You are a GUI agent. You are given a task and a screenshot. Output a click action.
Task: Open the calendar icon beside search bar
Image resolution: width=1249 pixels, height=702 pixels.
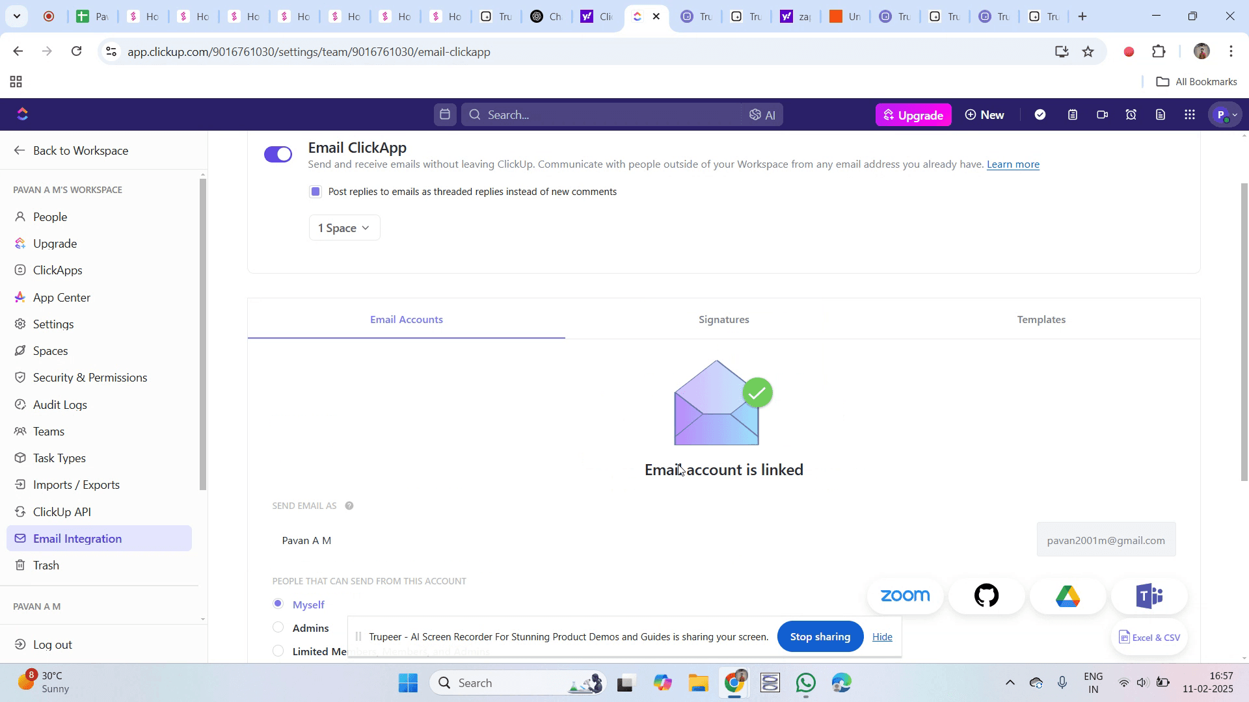[x=445, y=115]
